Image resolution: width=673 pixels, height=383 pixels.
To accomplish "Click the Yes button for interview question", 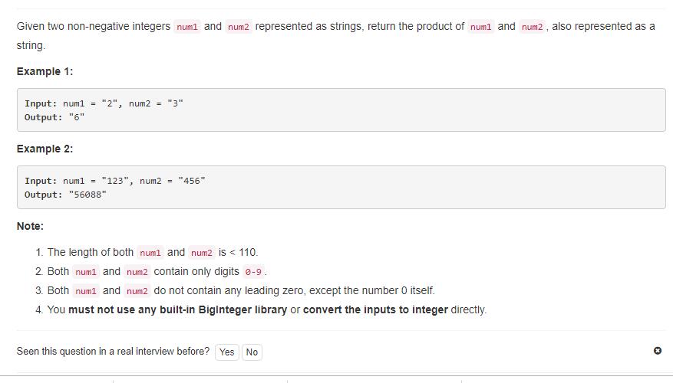I will tap(226, 352).
